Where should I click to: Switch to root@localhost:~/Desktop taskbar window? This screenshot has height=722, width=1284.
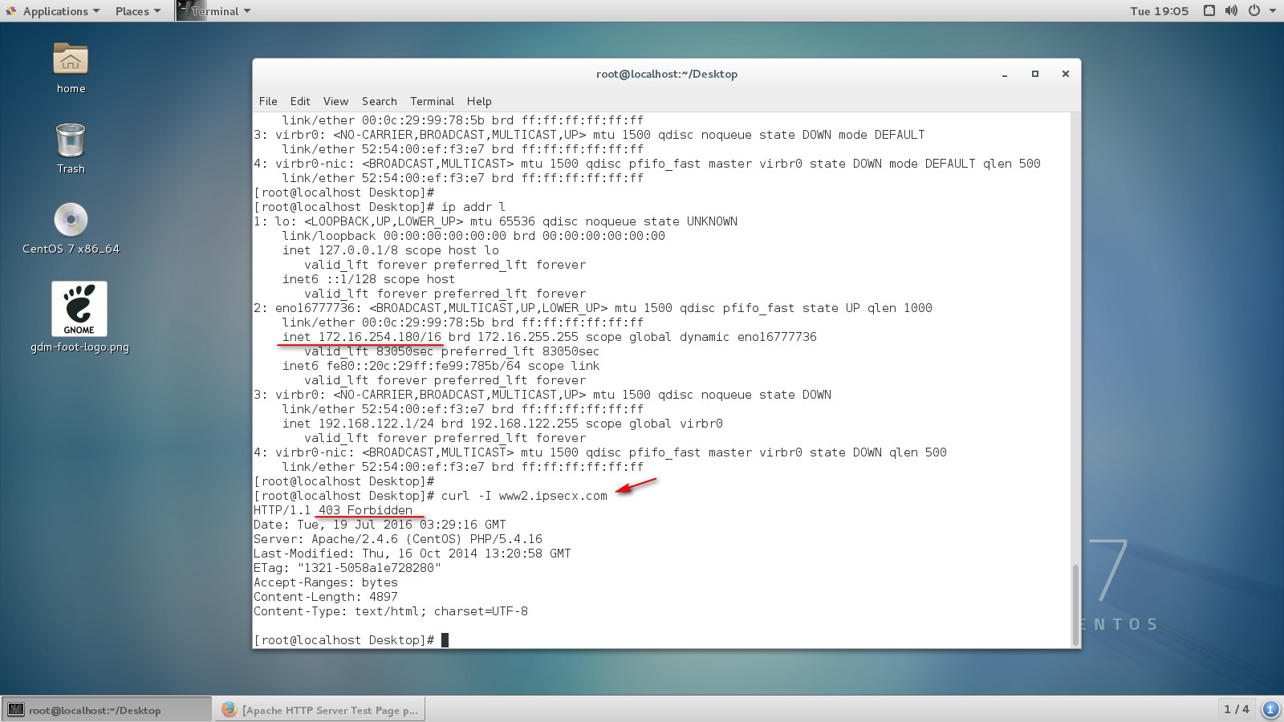click(x=106, y=709)
